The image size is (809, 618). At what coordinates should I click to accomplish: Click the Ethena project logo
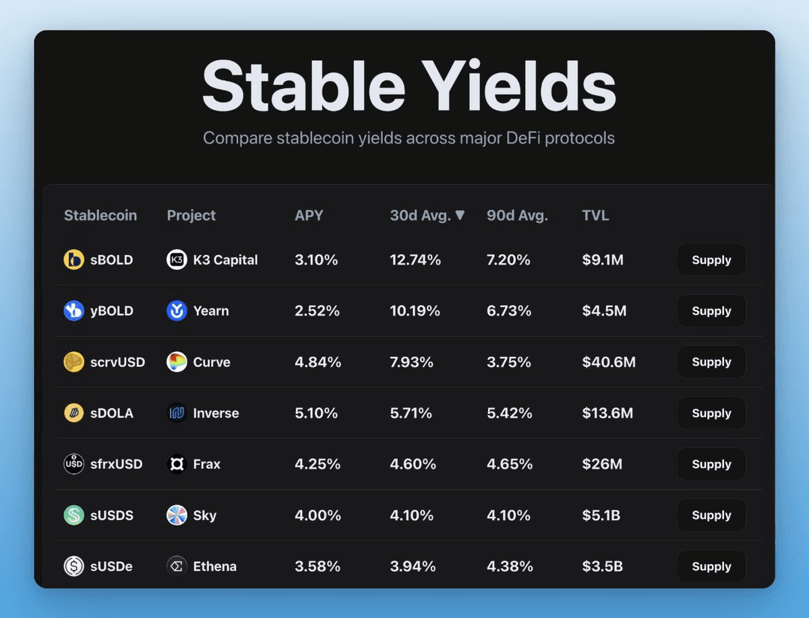(177, 566)
